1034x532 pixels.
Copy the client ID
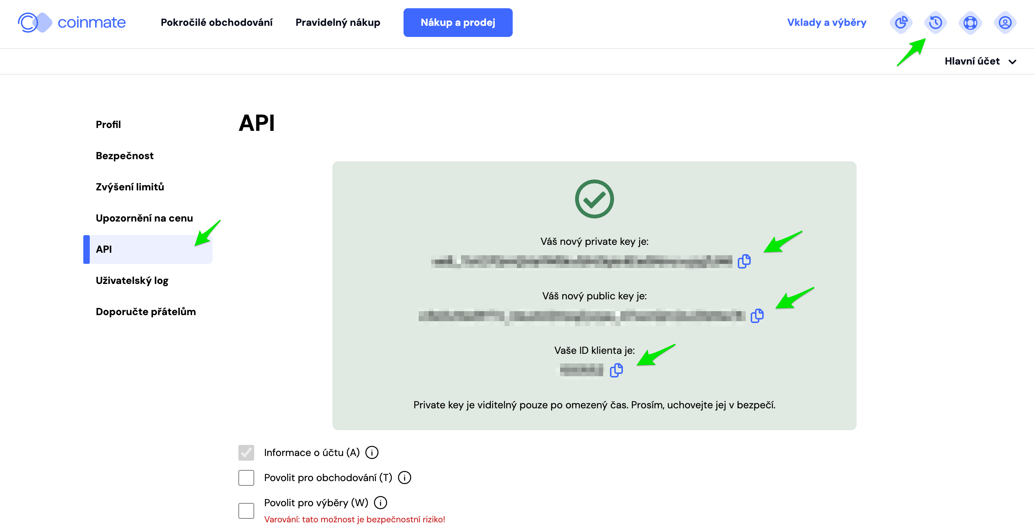[x=616, y=370]
